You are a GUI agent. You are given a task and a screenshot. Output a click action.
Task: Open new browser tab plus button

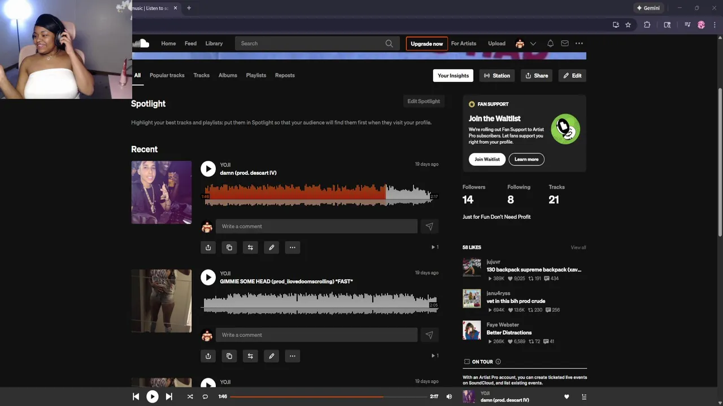click(x=189, y=8)
